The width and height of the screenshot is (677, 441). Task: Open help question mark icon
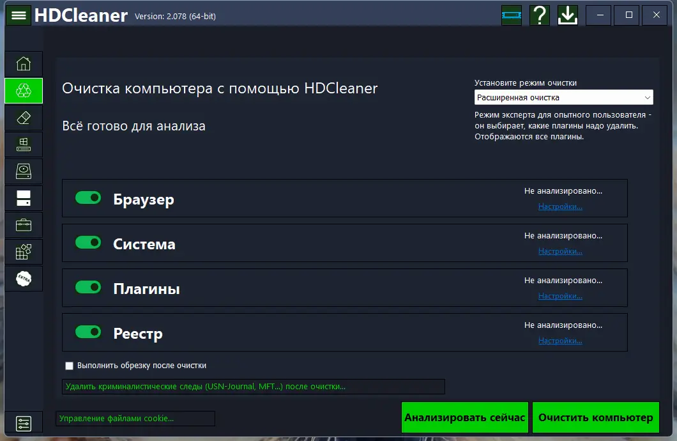click(x=540, y=15)
